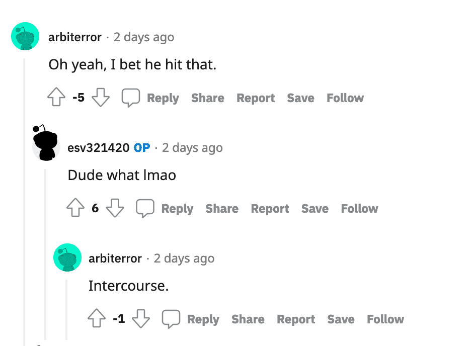The height and width of the screenshot is (346, 473).
Task: Upvote arbiterror's "I bet he hit that" comment
Action: click(x=56, y=98)
